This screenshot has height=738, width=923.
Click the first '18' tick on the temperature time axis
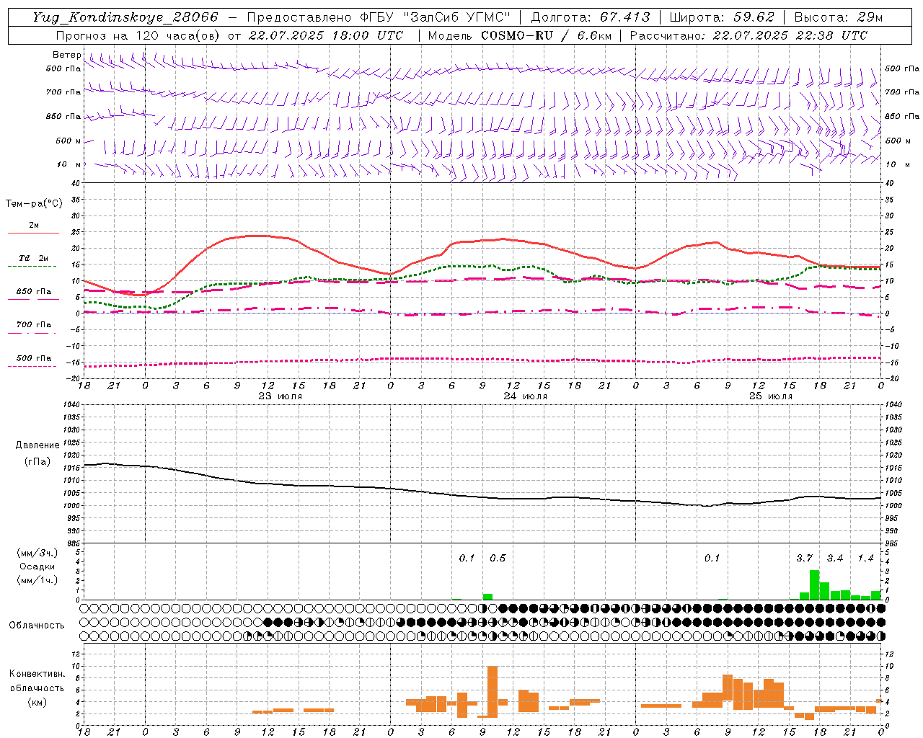84,386
